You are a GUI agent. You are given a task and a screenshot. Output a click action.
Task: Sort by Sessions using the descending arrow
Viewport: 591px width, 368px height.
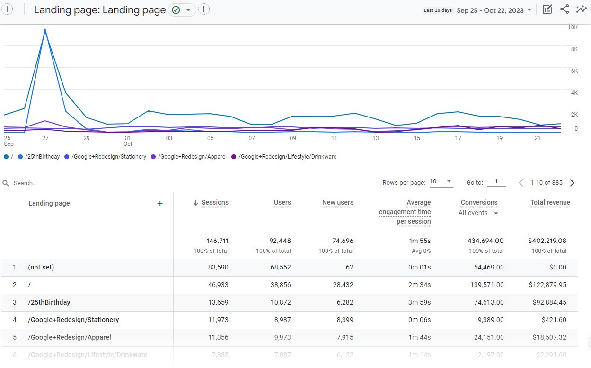point(195,202)
